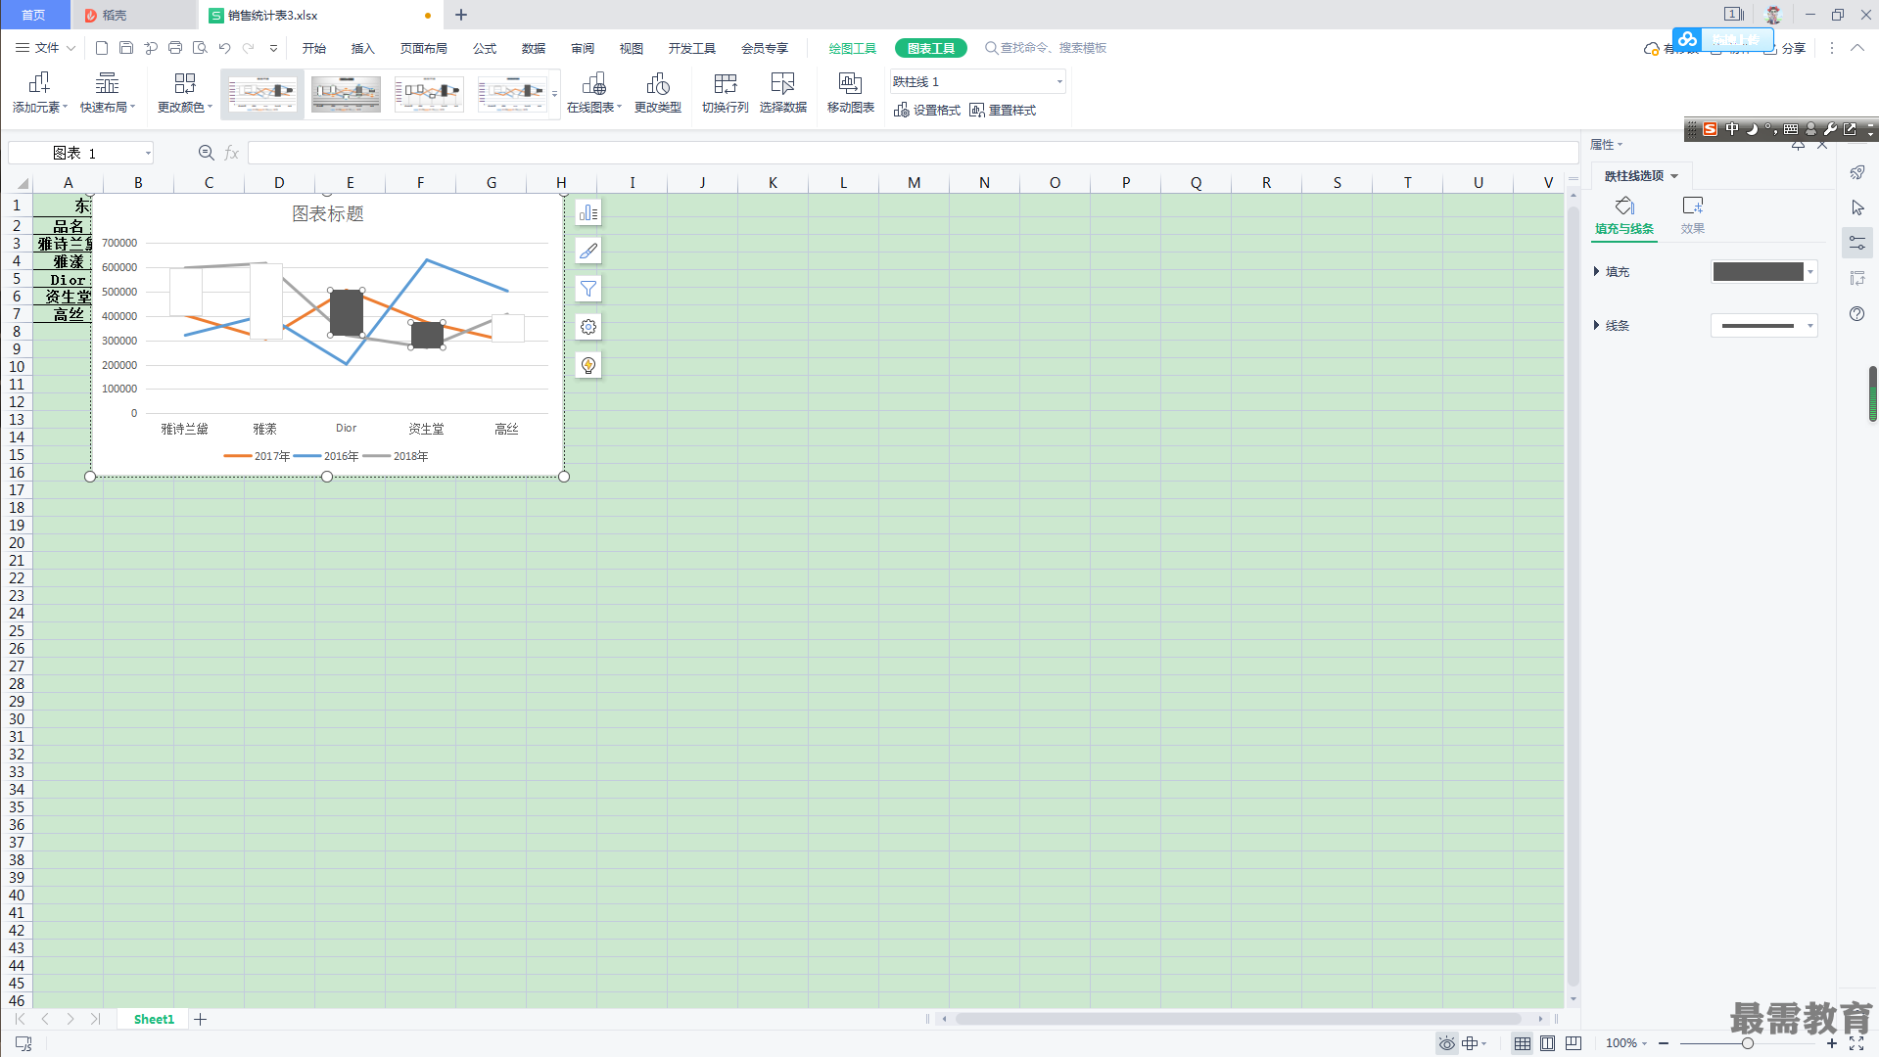Click the chart settings gear icon
Viewport: 1879px width, 1057px height.
tap(588, 327)
